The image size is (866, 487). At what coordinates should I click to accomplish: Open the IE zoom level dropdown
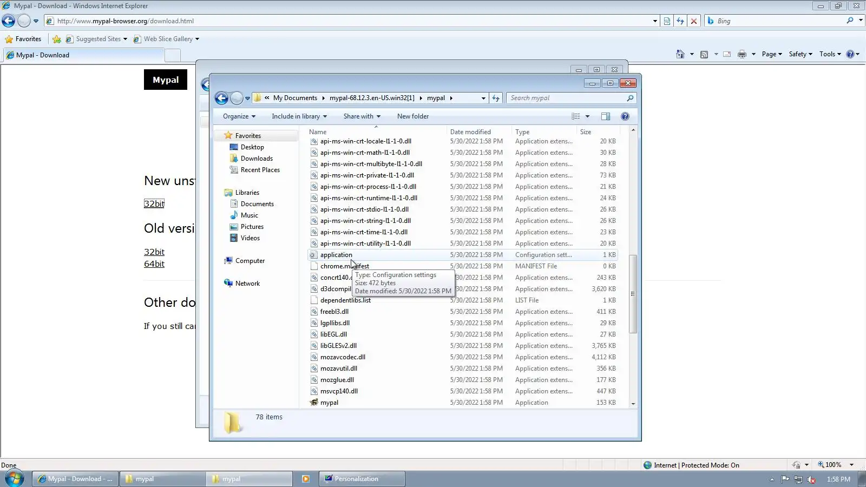click(851, 465)
